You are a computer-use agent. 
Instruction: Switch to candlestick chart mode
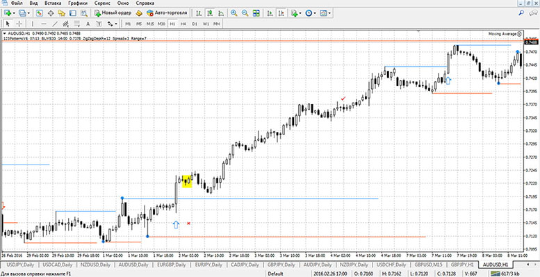coord(210,13)
